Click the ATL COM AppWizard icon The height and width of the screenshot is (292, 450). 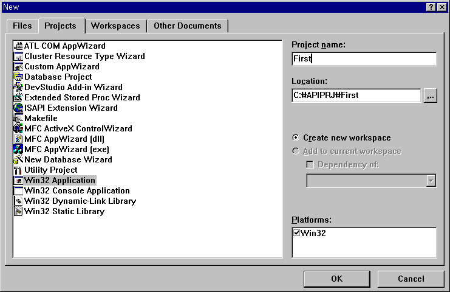18,46
